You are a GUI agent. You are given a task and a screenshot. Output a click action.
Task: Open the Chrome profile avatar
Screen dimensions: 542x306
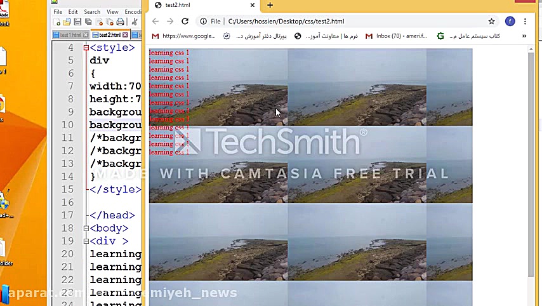(x=510, y=22)
